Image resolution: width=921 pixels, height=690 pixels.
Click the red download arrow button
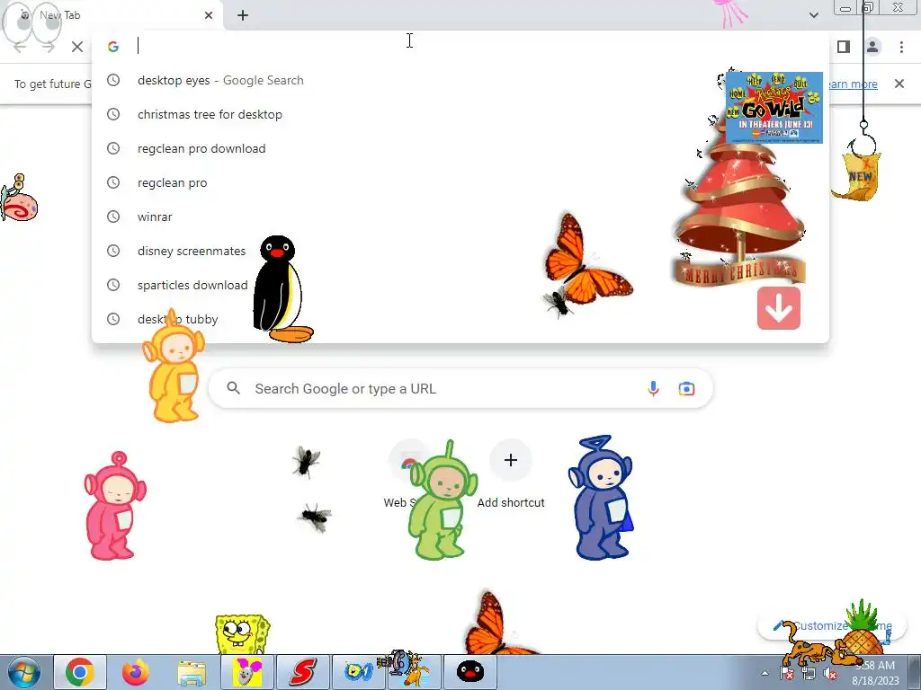[779, 308]
